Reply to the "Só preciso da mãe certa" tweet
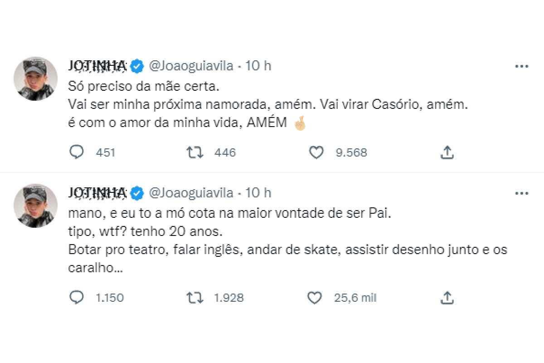 77,153
